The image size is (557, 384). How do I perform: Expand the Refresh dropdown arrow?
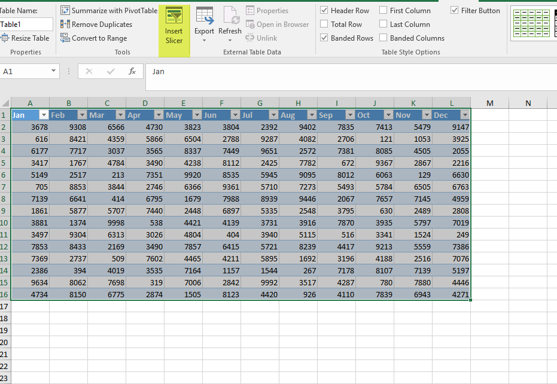[x=230, y=41]
